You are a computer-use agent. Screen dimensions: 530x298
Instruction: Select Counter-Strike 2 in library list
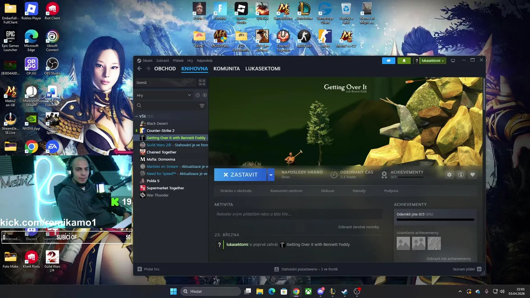160,130
